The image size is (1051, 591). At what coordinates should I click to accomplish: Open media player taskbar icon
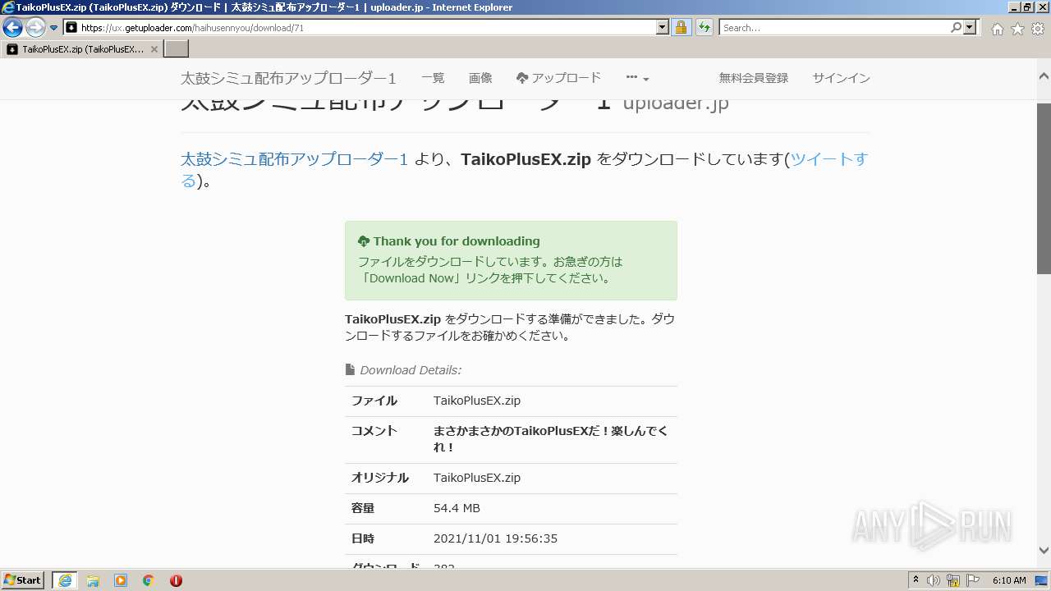tap(121, 580)
